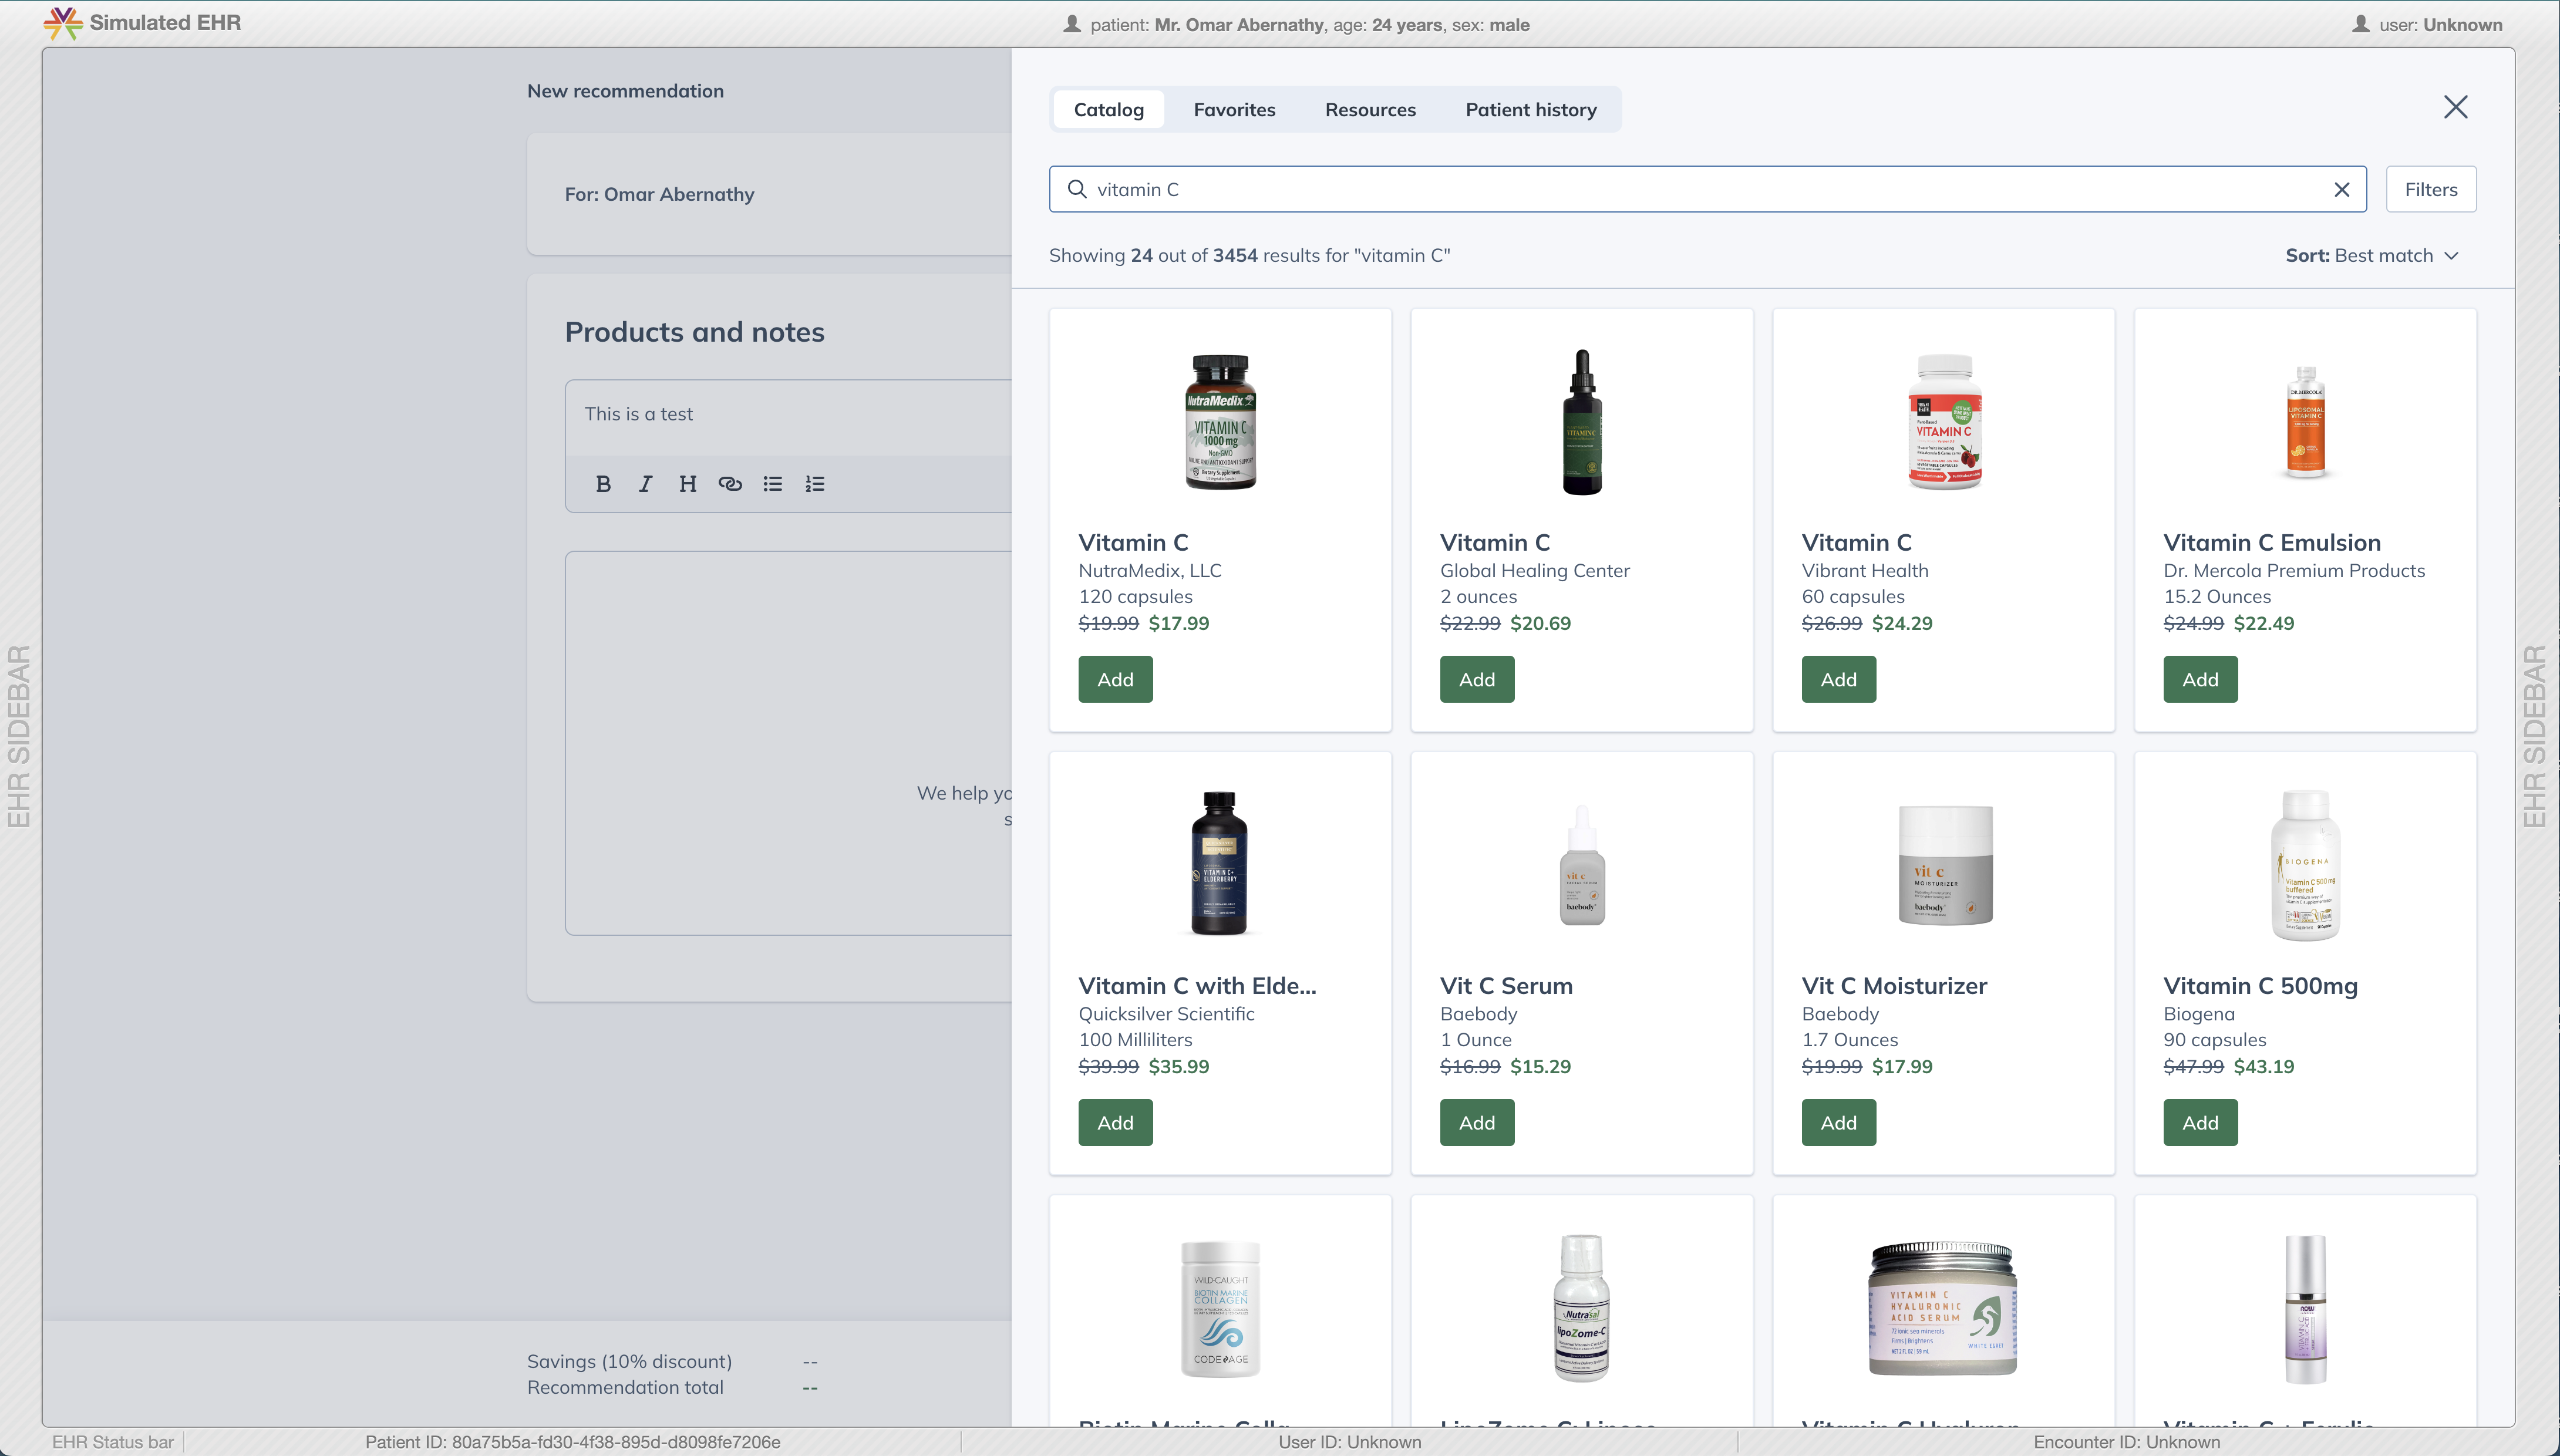Toggle bold formatting in notes editor
Image resolution: width=2560 pixels, height=1456 pixels.
603,484
